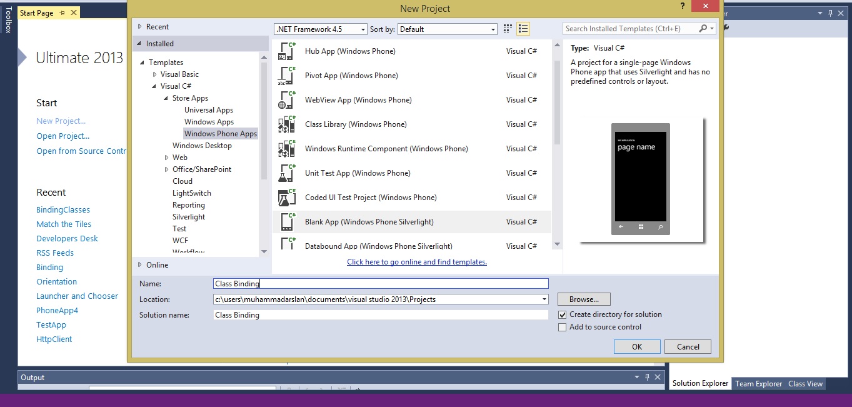Screen dimensions: 852x407
Task: Collapse the Store Apps tree node
Action: [x=166, y=98]
